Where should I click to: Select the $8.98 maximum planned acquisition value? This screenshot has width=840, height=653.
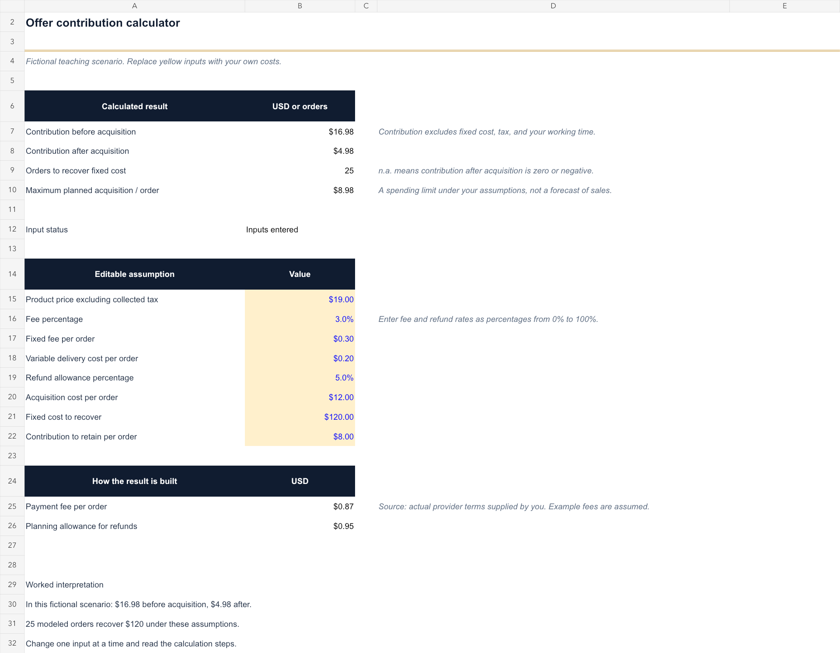[x=300, y=190]
